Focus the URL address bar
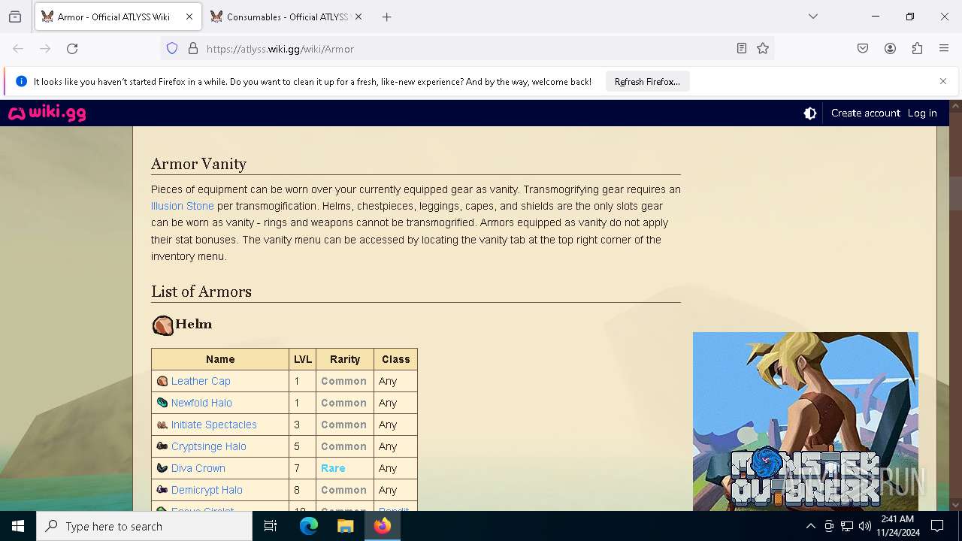 466,49
